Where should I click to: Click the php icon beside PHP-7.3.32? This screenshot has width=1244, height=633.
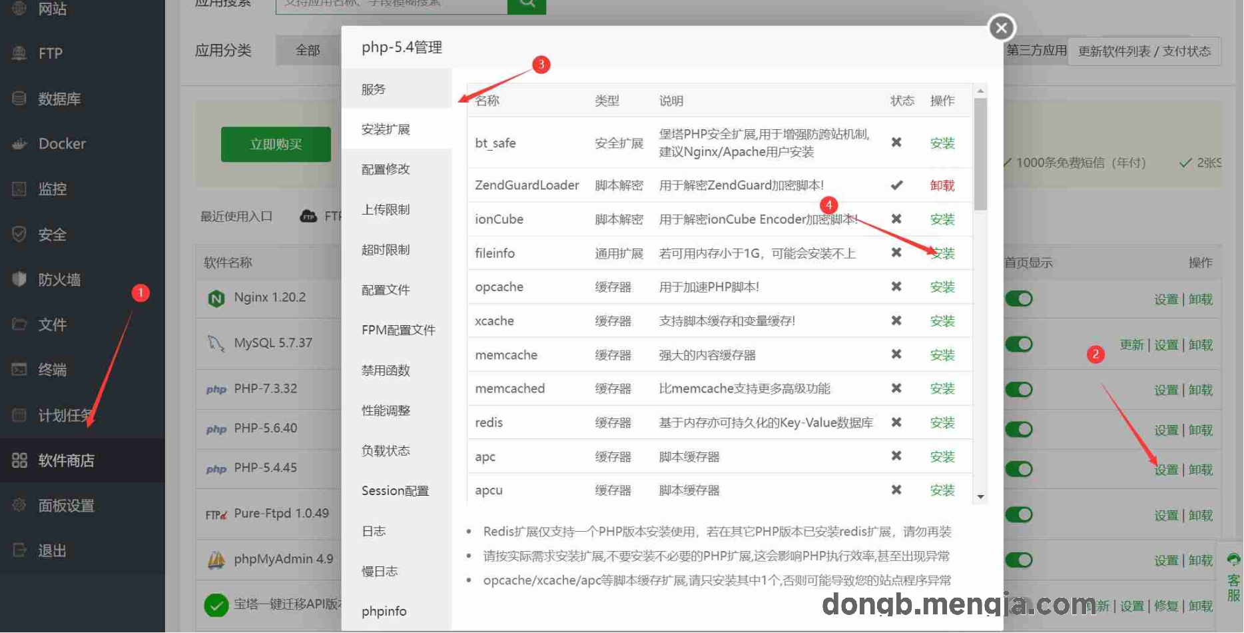[x=216, y=389]
